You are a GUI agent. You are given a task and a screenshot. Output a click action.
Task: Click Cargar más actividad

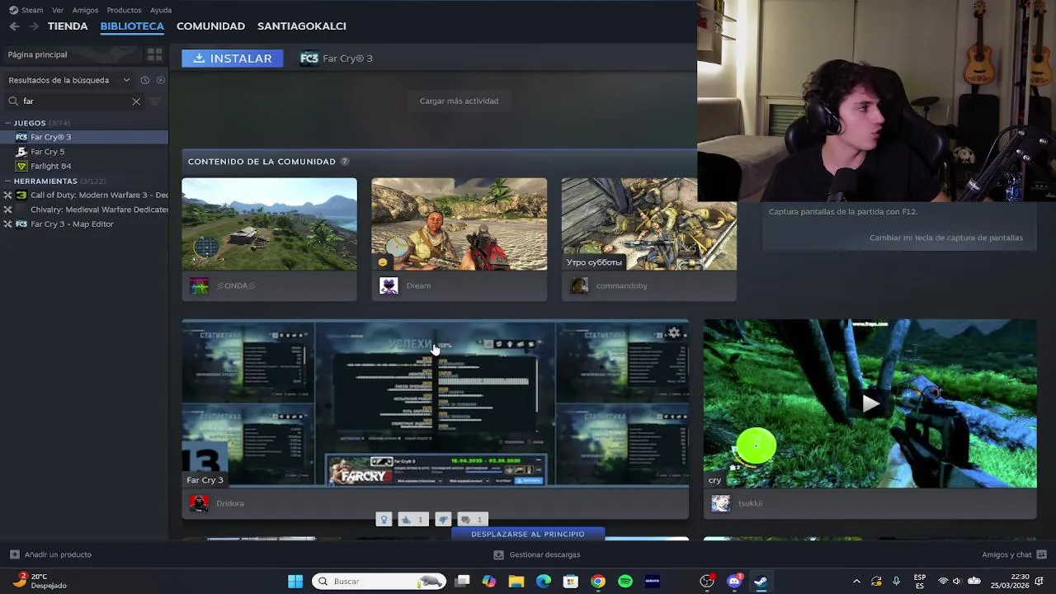(459, 101)
